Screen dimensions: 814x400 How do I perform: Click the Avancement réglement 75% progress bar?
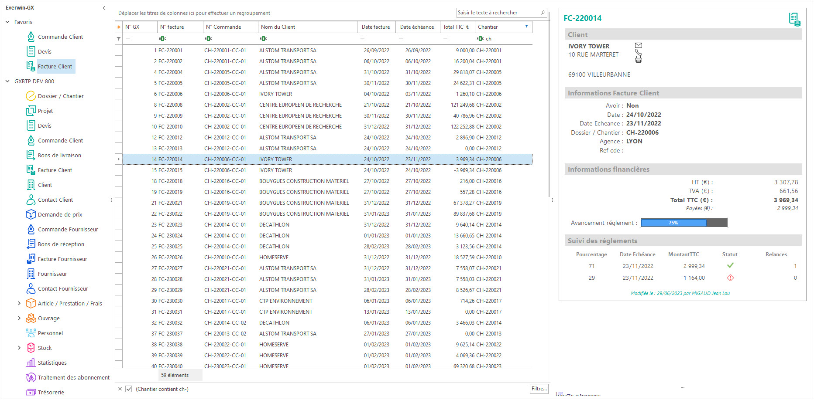pos(684,223)
